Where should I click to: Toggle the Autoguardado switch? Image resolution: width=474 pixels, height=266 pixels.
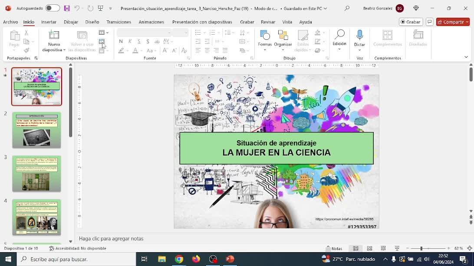[x=53, y=8]
